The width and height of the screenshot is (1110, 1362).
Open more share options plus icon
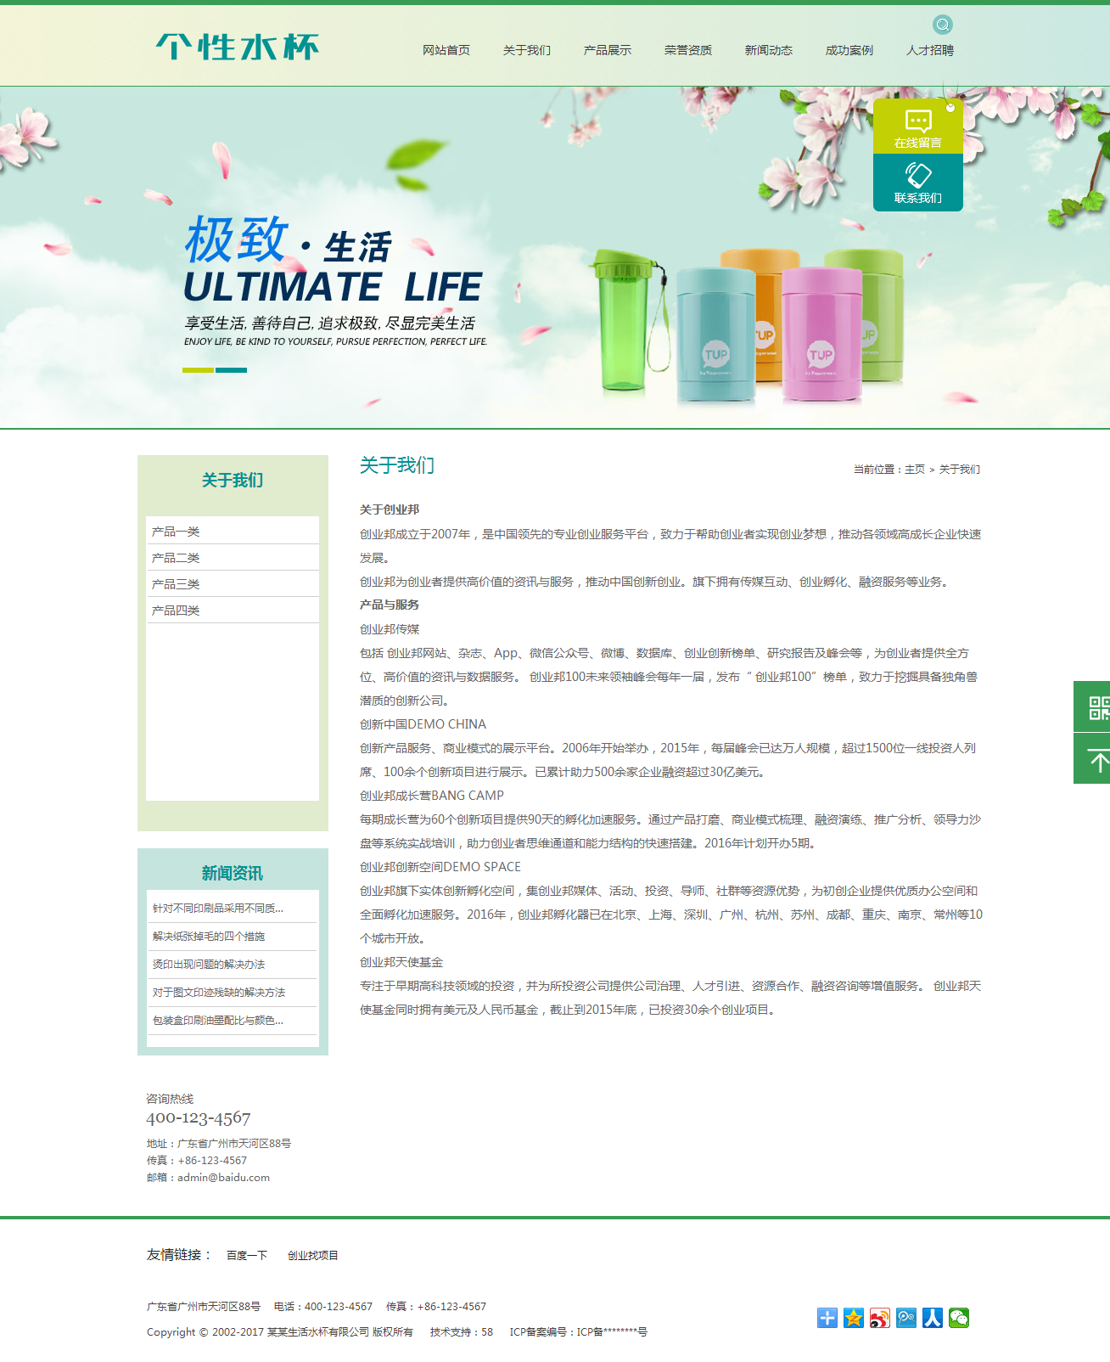pyautogui.click(x=827, y=1318)
